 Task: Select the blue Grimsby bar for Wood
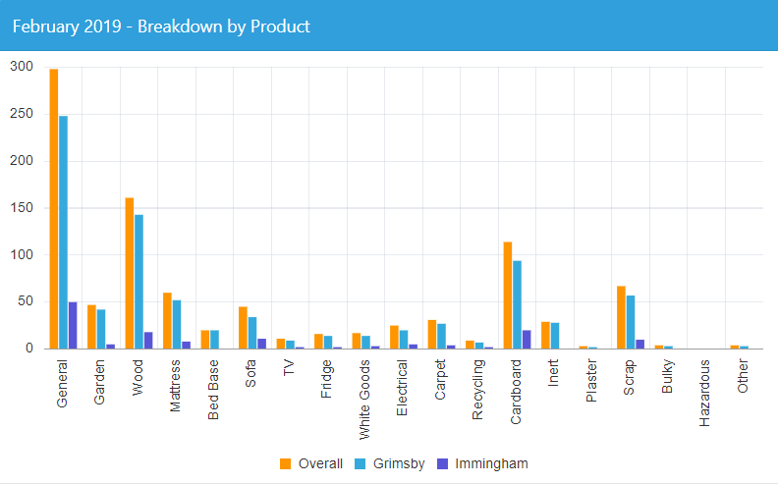coord(139,282)
